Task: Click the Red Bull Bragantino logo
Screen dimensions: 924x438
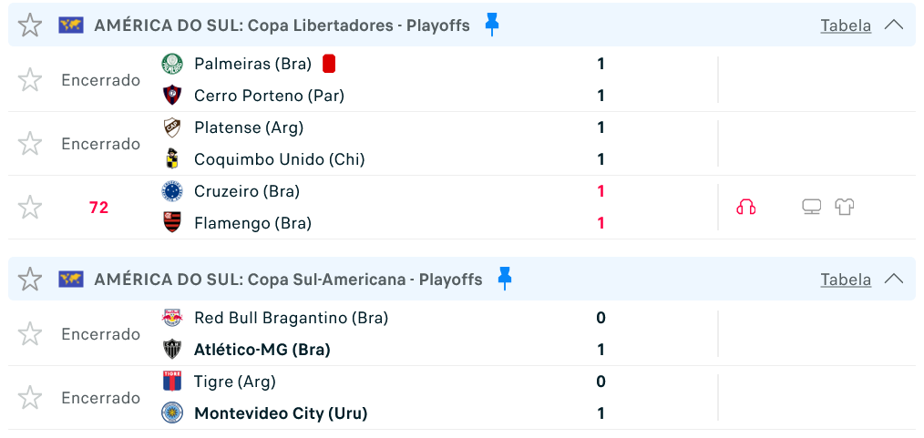Action: [x=172, y=318]
